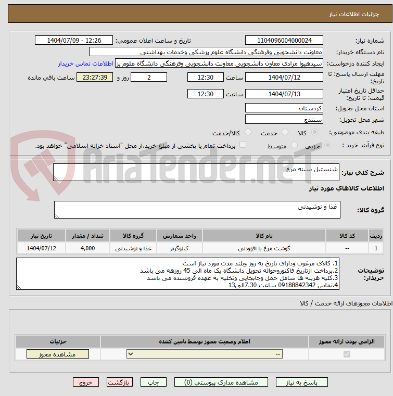Click the گوشت مرغ با افزودنی cell
Viewport: 393px width, 396px height.
point(264,248)
